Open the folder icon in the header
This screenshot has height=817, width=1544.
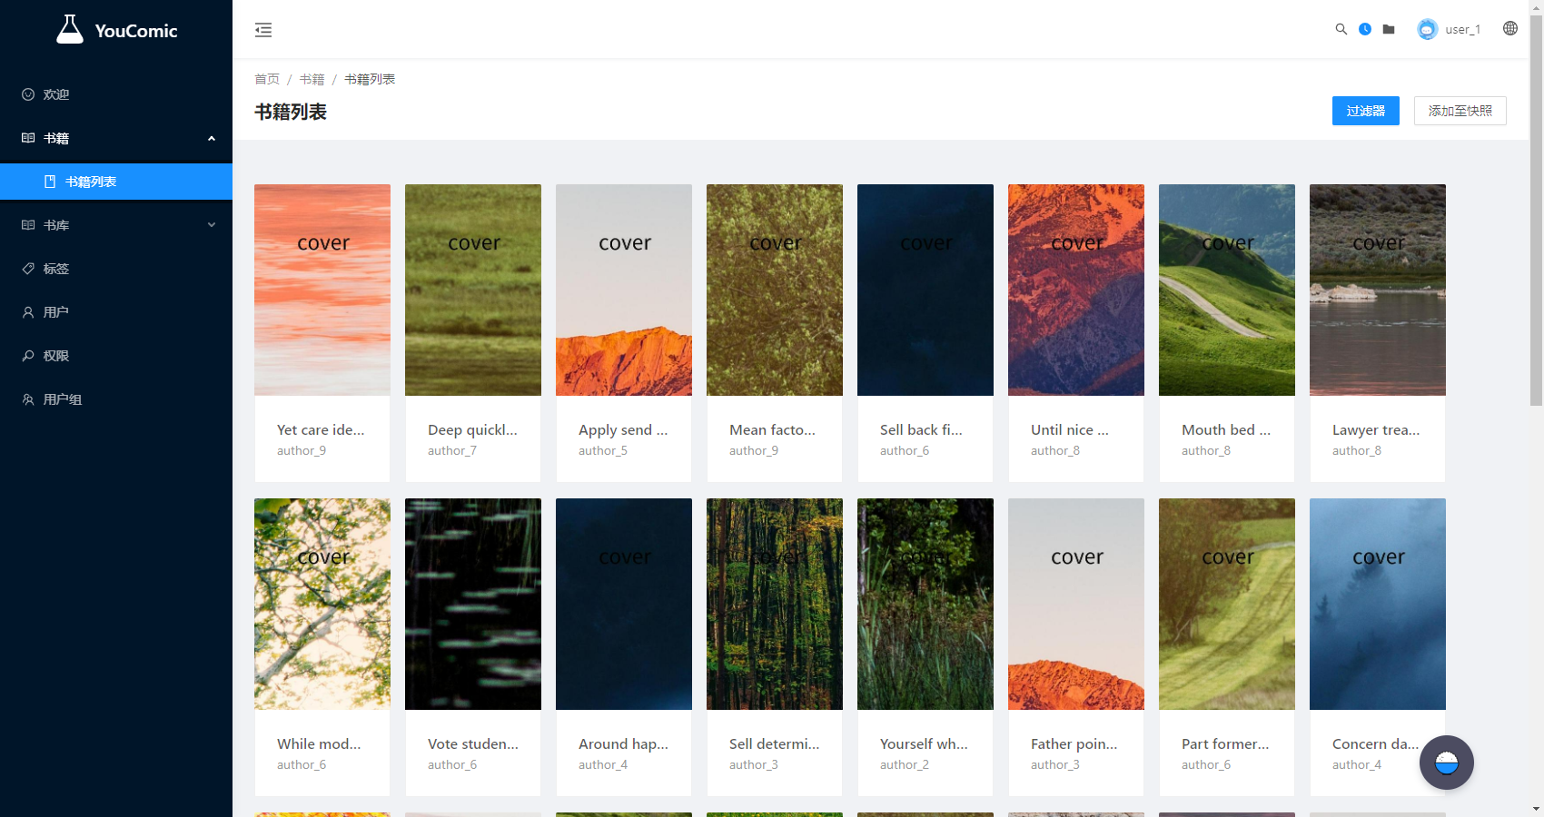(x=1388, y=29)
